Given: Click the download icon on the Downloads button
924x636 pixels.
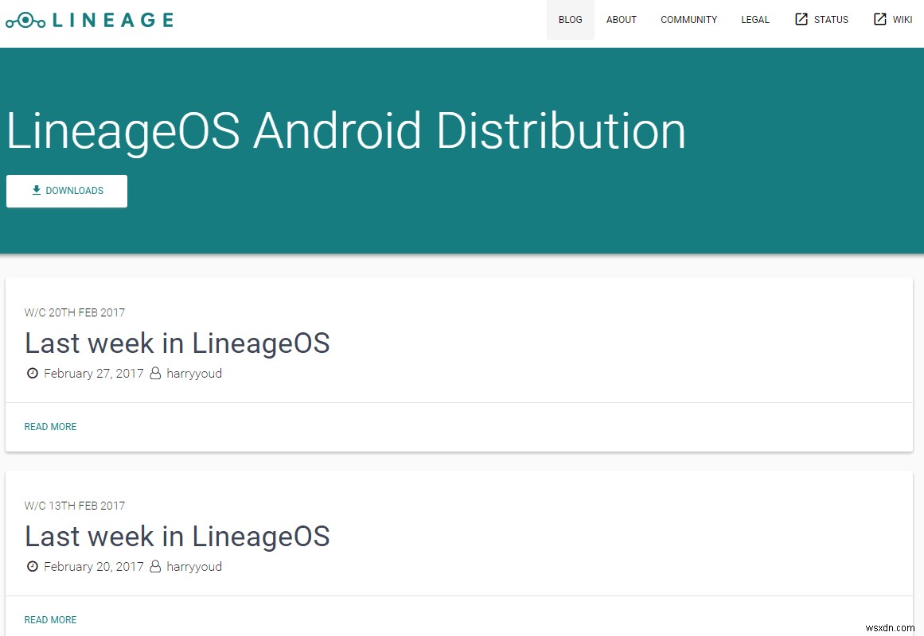Looking at the screenshot, I should (36, 190).
